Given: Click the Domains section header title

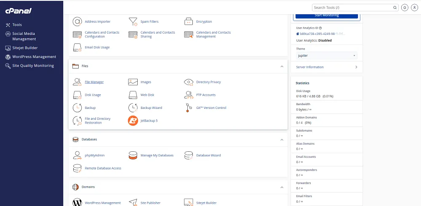Looking at the screenshot, I should tap(88, 187).
